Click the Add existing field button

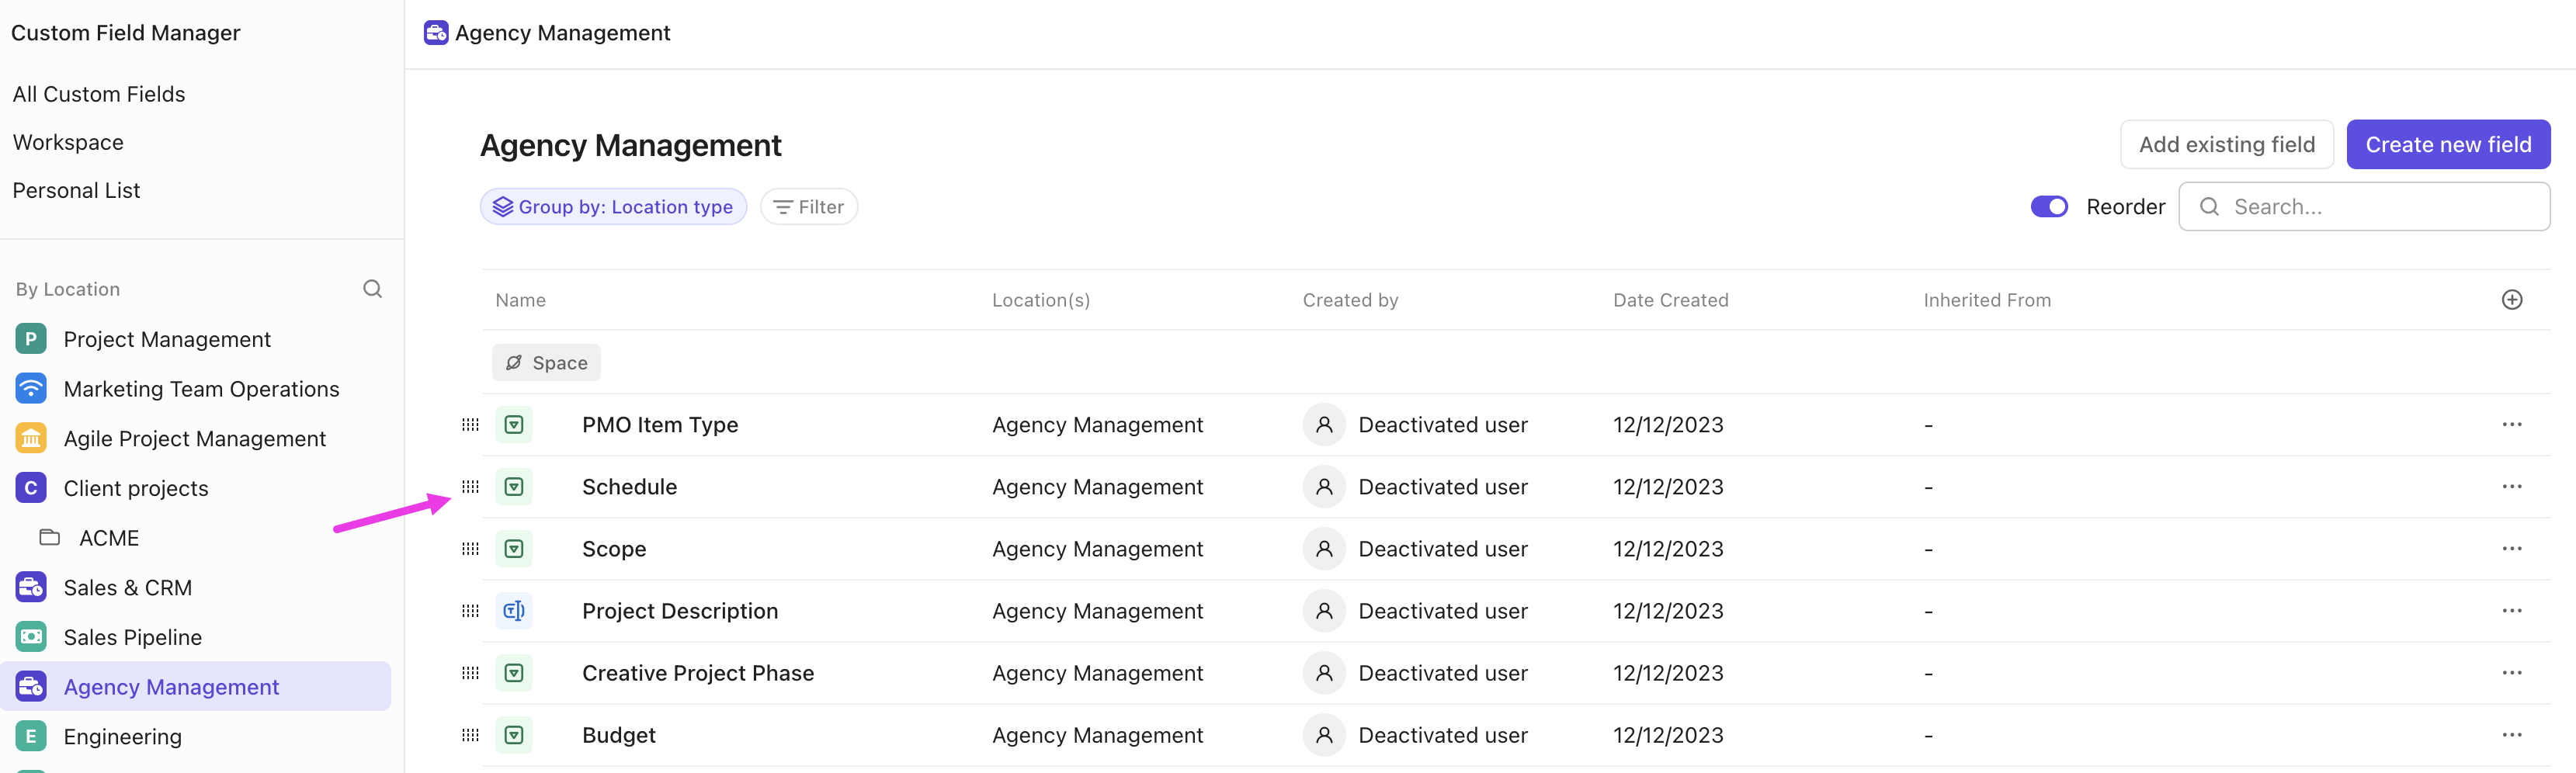click(2226, 145)
